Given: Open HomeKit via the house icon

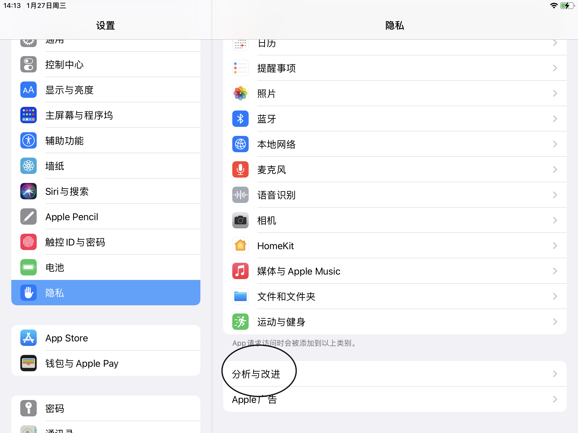Looking at the screenshot, I should [x=240, y=246].
